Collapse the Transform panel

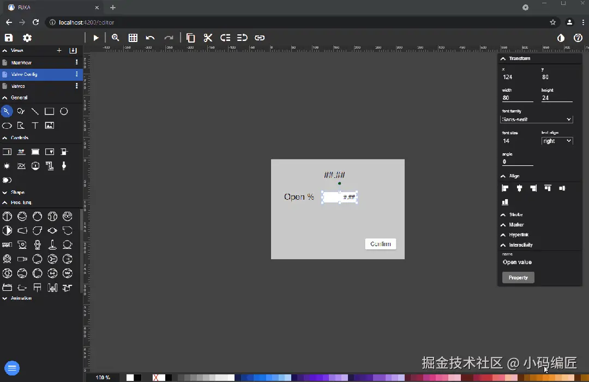[503, 58]
